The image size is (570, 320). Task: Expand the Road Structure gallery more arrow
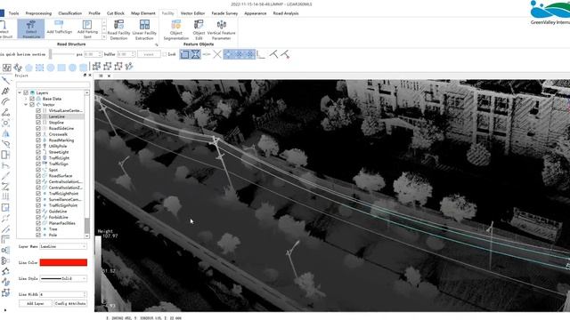point(104,36)
